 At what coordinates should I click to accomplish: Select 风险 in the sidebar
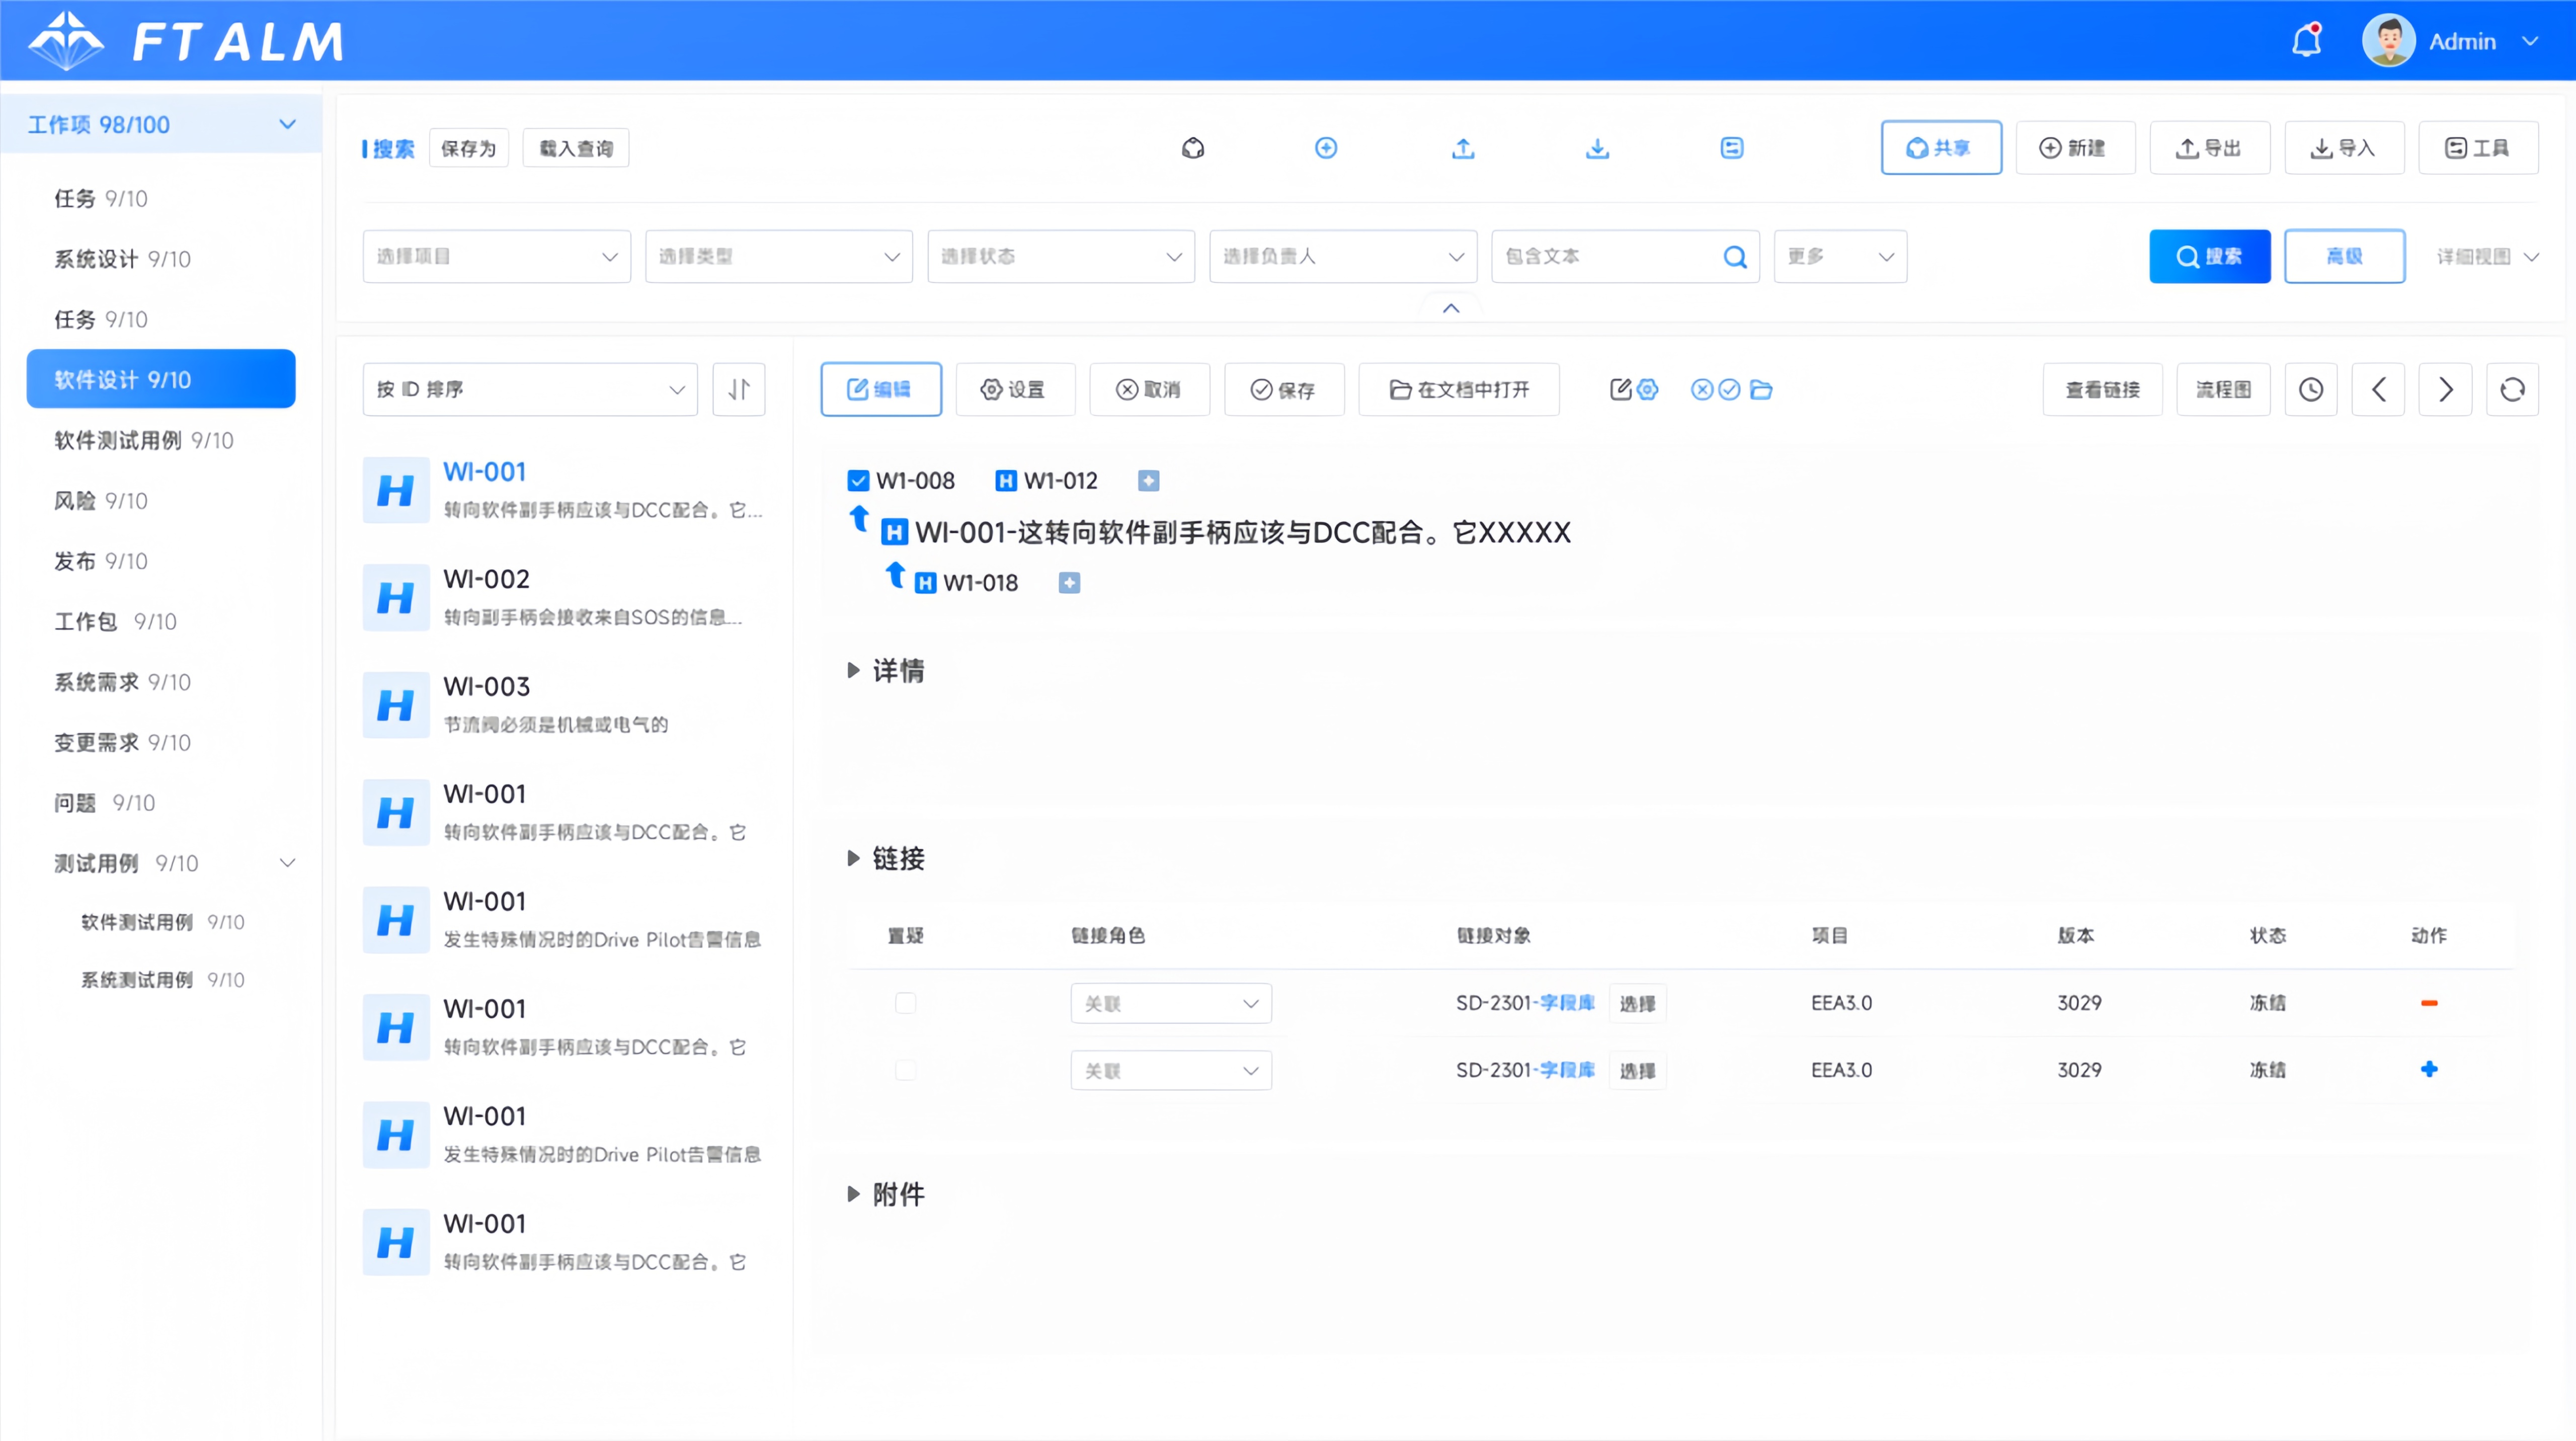100,501
